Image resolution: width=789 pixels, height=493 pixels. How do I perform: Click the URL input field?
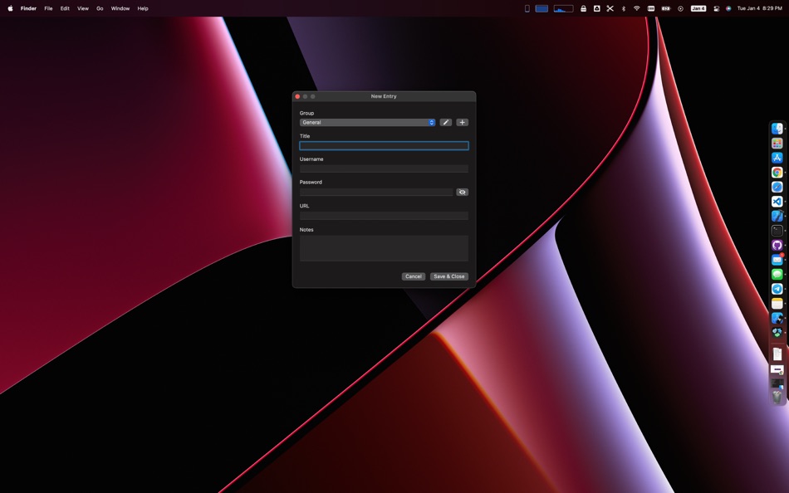click(384, 216)
